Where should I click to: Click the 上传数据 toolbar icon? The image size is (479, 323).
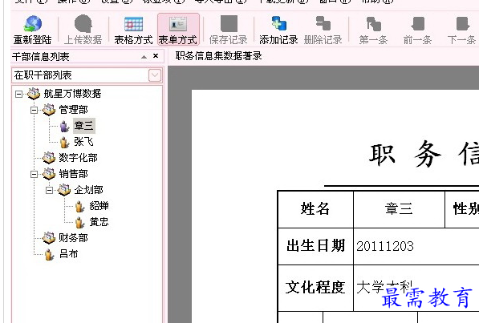[x=83, y=24]
